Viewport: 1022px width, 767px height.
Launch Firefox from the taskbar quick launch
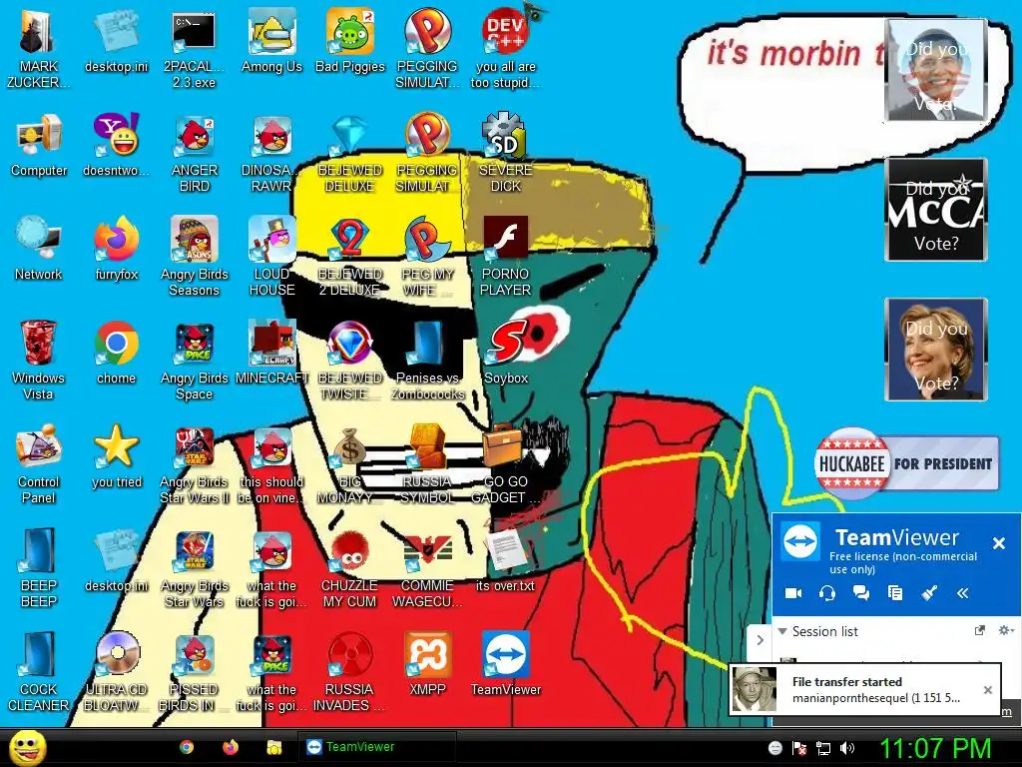[231, 747]
